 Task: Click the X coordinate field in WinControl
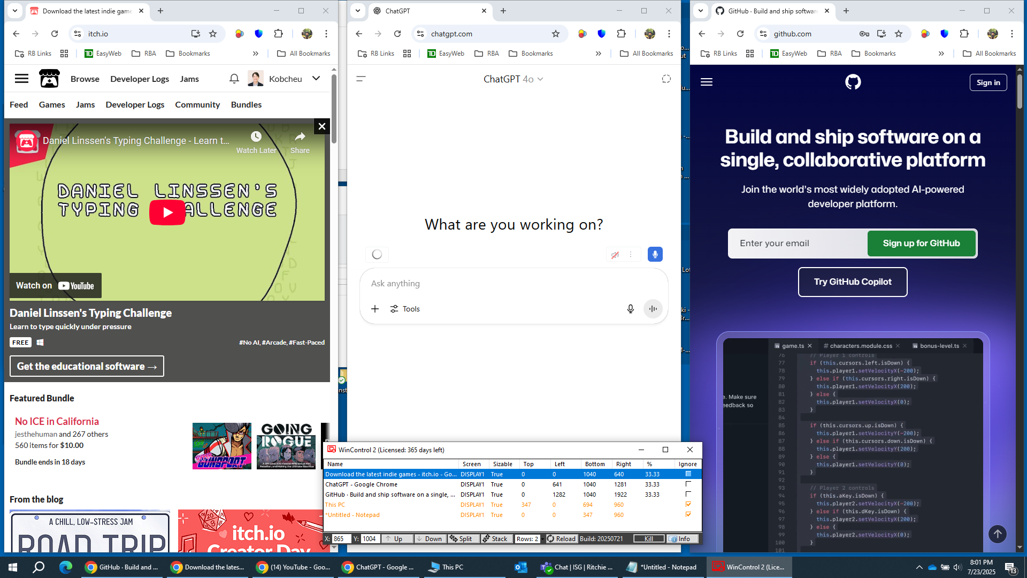pos(341,539)
